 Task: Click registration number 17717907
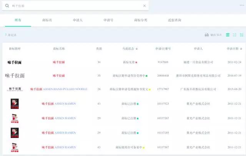(163, 89)
